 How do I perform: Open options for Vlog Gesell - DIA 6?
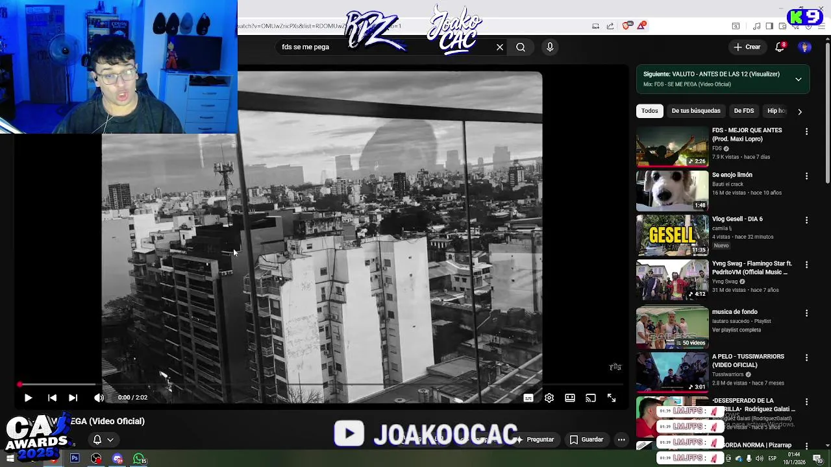(806, 220)
